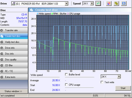Click the blue floppy save icon
This screenshot has height=98, width=132.
[x=124, y=4]
